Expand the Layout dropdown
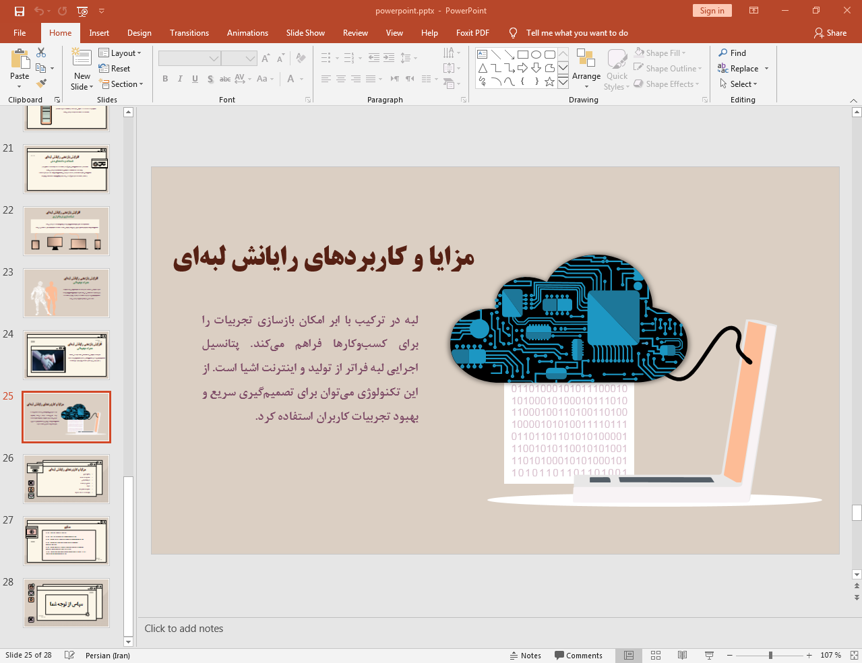Screen dimensions: 862x663 coord(120,53)
